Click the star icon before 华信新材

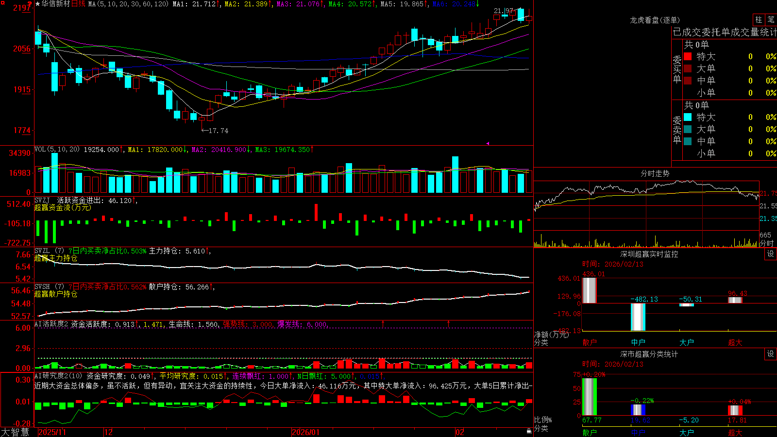point(37,4)
